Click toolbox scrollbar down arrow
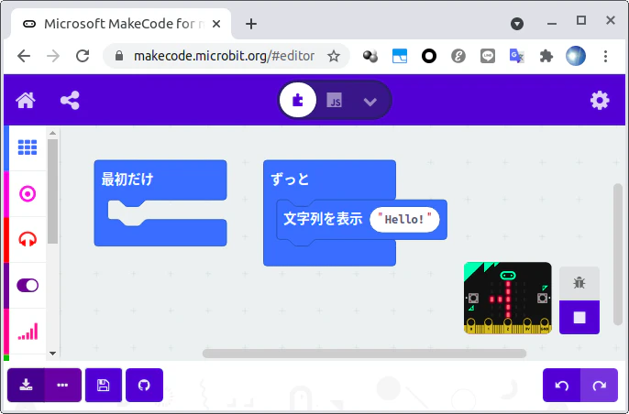Image resolution: width=629 pixels, height=414 pixels. click(x=52, y=354)
